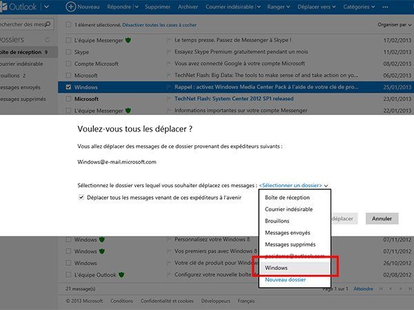Image resolution: width=414 pixels, height=310 pixels.
Task: Click the Atteindre page link
Action: [364, 289]
